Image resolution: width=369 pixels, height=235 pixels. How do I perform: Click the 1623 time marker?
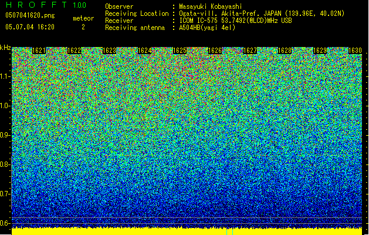coord(109,51)
